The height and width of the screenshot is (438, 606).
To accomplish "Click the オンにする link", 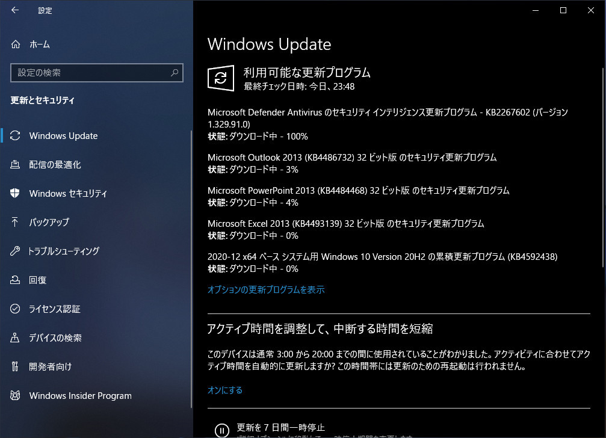I will click(225, 390).
